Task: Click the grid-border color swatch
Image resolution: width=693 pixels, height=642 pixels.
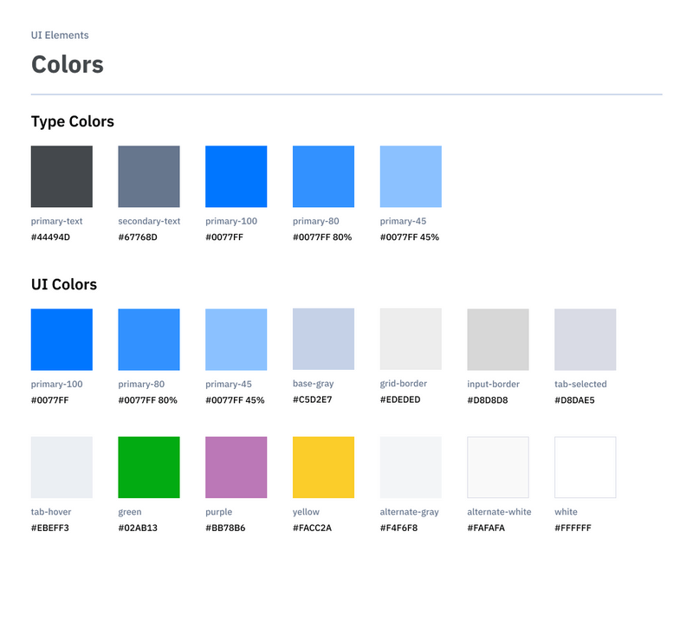Action: (411, 340)
